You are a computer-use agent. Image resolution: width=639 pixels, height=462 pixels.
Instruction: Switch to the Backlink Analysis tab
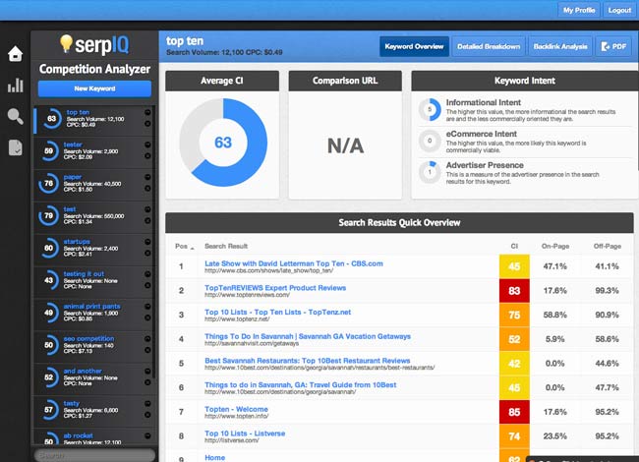560,46
